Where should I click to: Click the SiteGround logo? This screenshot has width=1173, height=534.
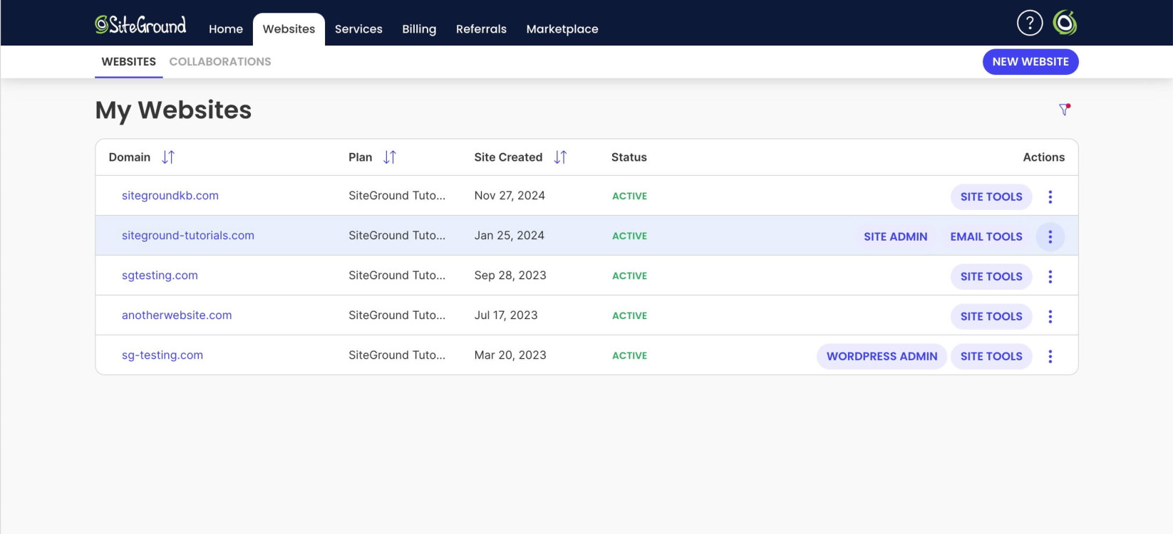[x=140, y=25]
